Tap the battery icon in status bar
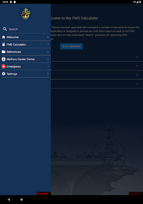The width and height of the screenshot is (143, 204). coord(140,2)
